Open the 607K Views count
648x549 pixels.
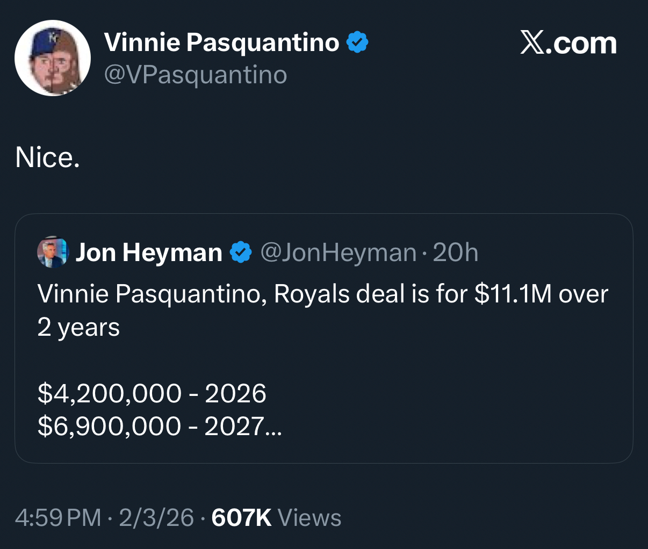[x=276, y=518]
